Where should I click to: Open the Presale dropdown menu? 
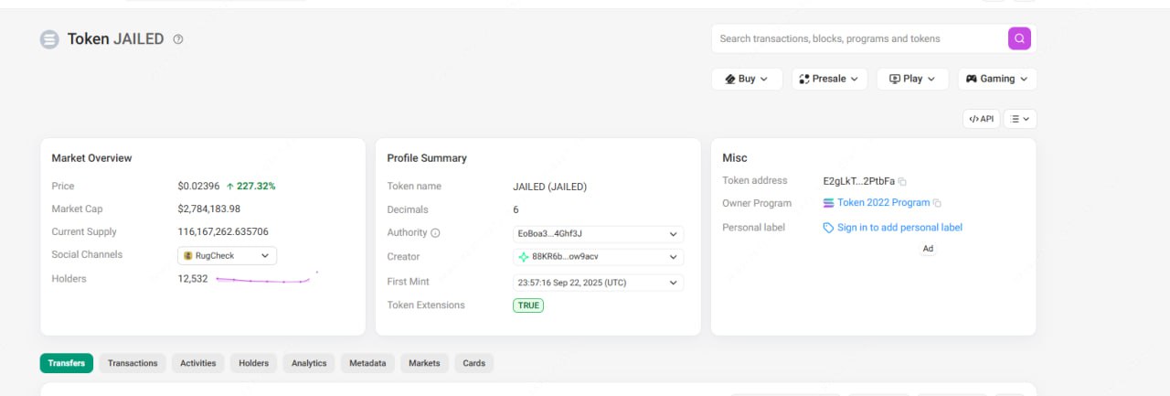pyautogui.click(x=829, y=79)
